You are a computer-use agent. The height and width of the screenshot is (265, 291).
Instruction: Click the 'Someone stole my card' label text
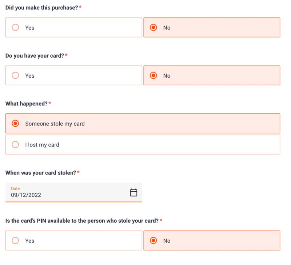pyautogui.click(x=55, y=124)
